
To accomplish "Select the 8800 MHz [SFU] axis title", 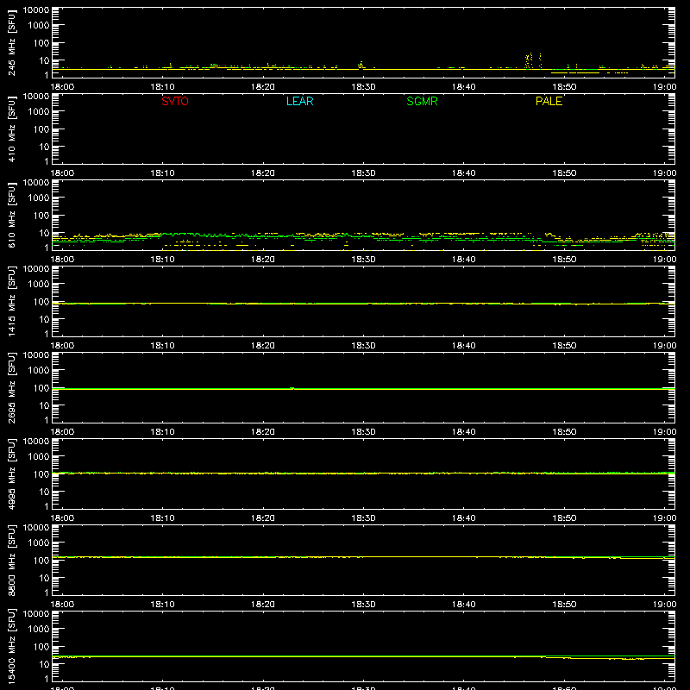I will pos(12,560).
